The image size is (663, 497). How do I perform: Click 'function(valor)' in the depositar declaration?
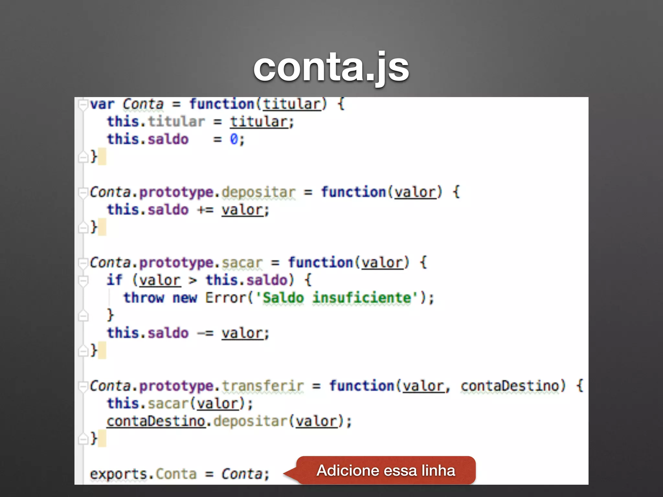pyautogui.click(x=381, y=193)
